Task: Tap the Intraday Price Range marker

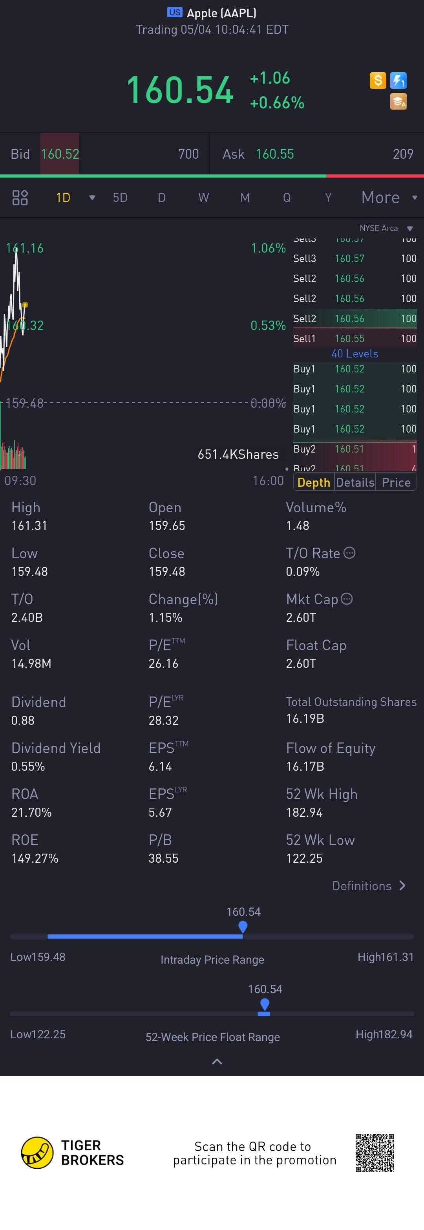Action: point(243,926)
